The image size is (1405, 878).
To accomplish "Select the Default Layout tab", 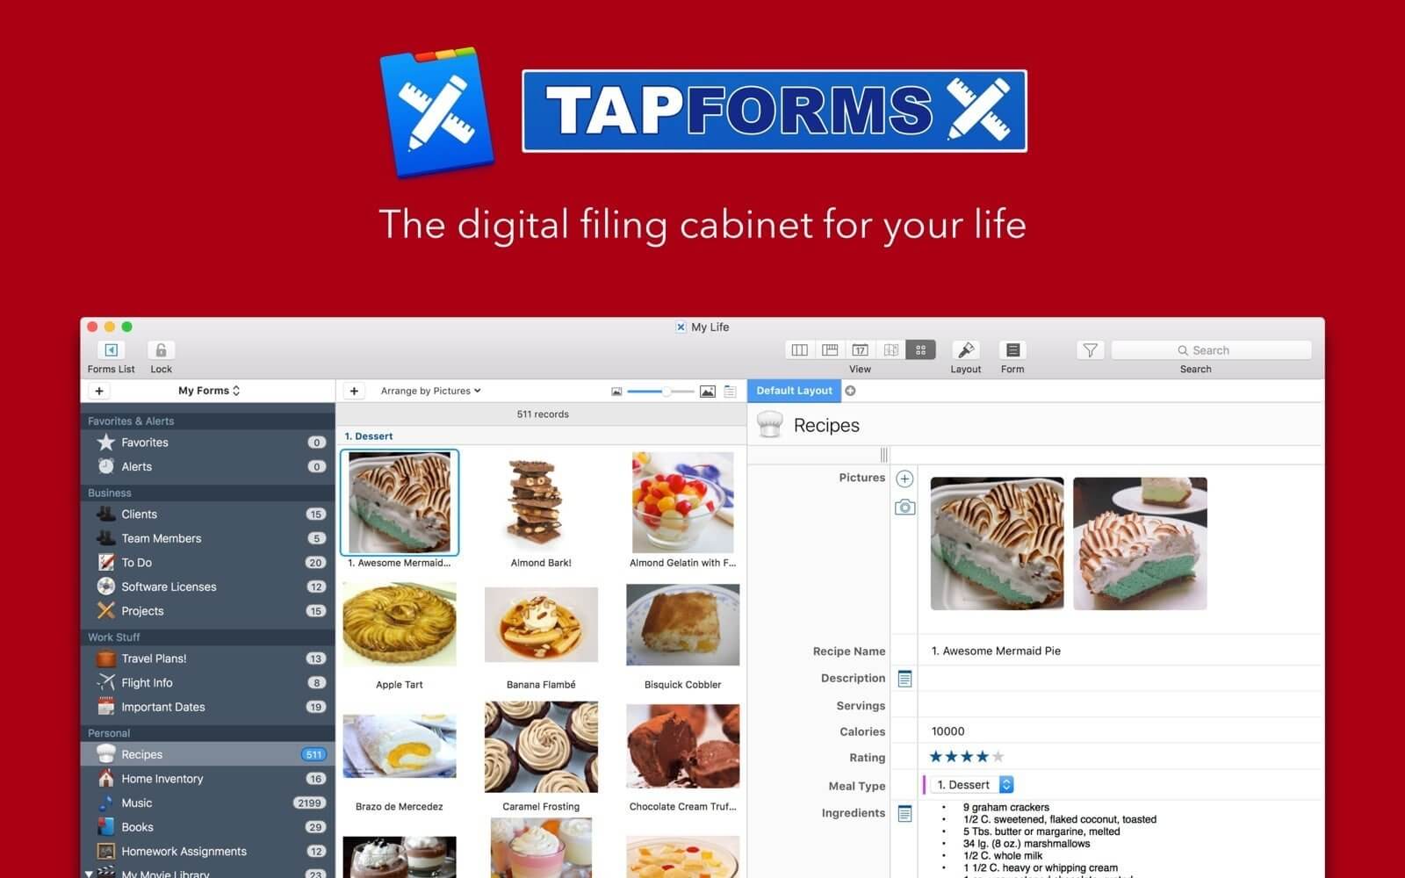I will 793,390.
